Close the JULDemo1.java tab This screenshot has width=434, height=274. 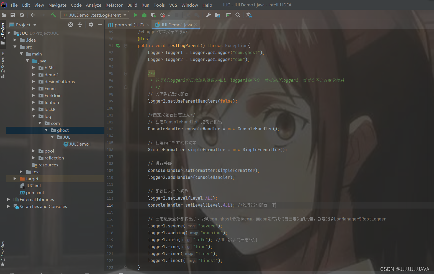point(196,25)
